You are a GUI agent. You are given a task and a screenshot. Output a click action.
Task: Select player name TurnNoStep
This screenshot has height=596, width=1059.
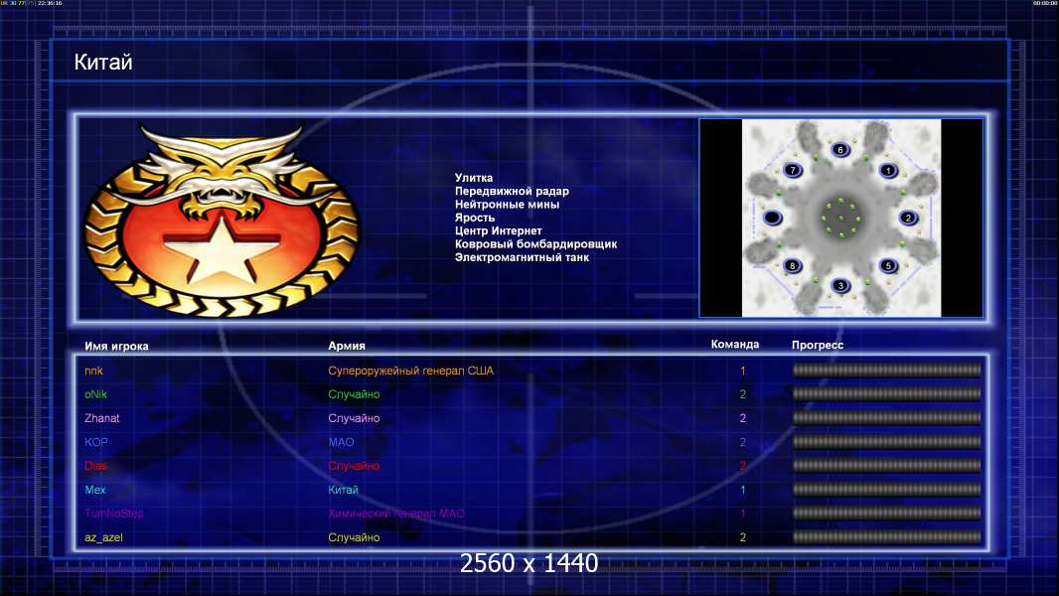(114, 514)
